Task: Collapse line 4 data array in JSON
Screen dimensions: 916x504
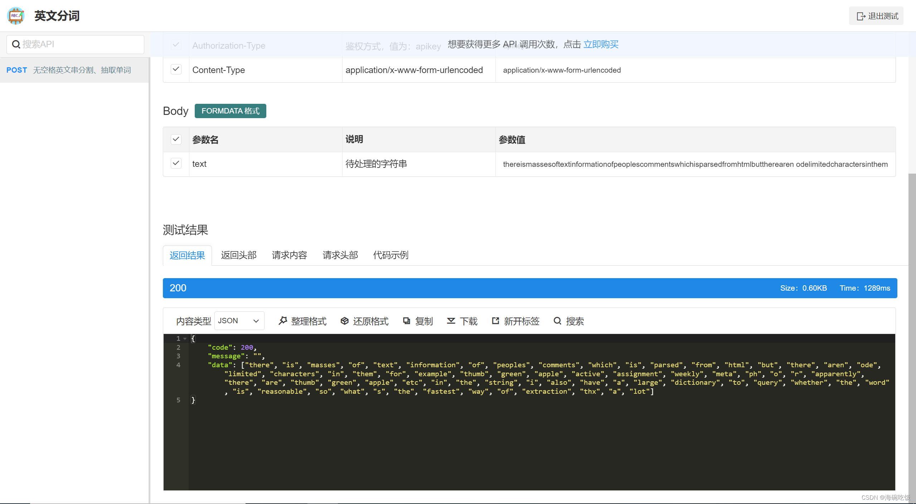Action: 185,365
